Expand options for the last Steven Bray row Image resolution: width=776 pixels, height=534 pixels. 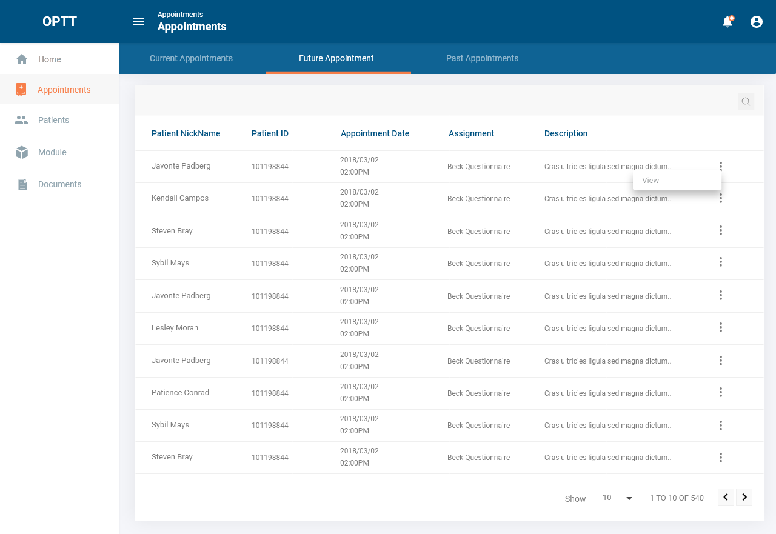721,458
